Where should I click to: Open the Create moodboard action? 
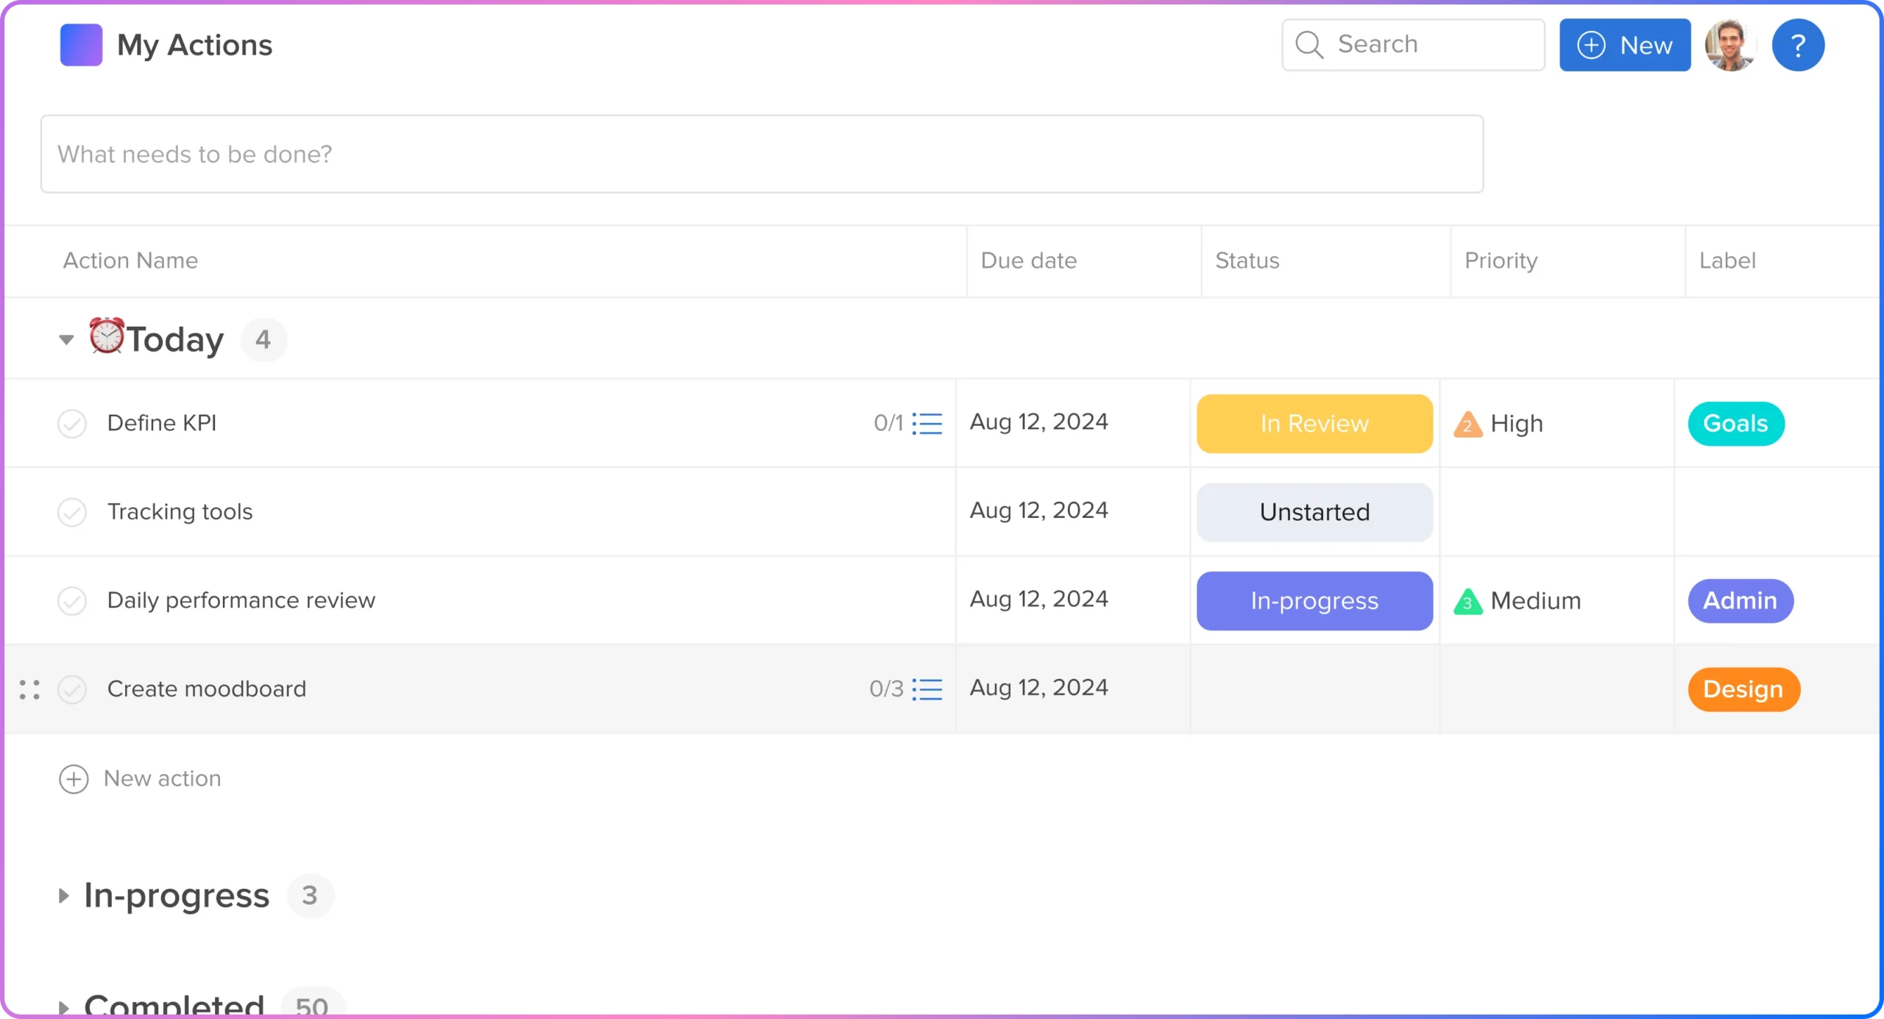(207, 689)
